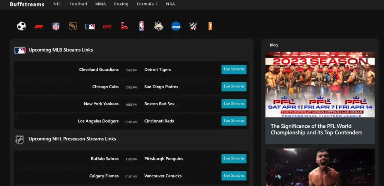This screenshot has height=186, width=384.
Task: Click the Buffstreams site logo text
Action: coord(27,4)
